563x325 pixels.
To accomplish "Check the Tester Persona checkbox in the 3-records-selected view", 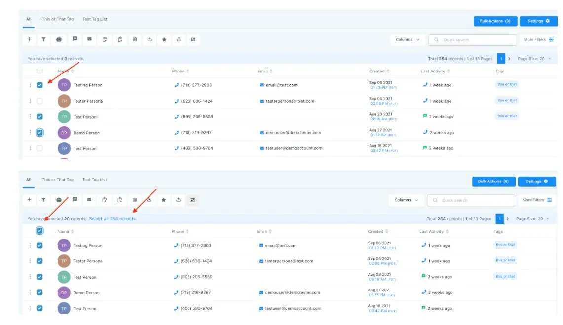I will pyautogui.click(x=39, y=101).
